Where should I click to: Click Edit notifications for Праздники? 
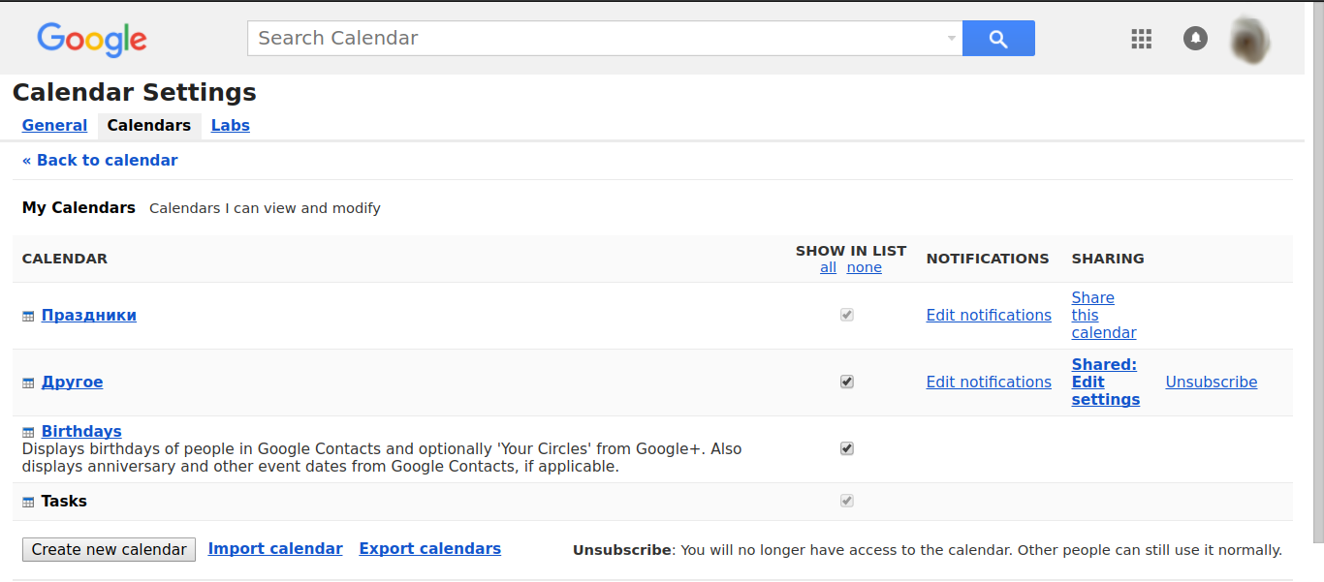pyautogui.click(x=989, y=315)
